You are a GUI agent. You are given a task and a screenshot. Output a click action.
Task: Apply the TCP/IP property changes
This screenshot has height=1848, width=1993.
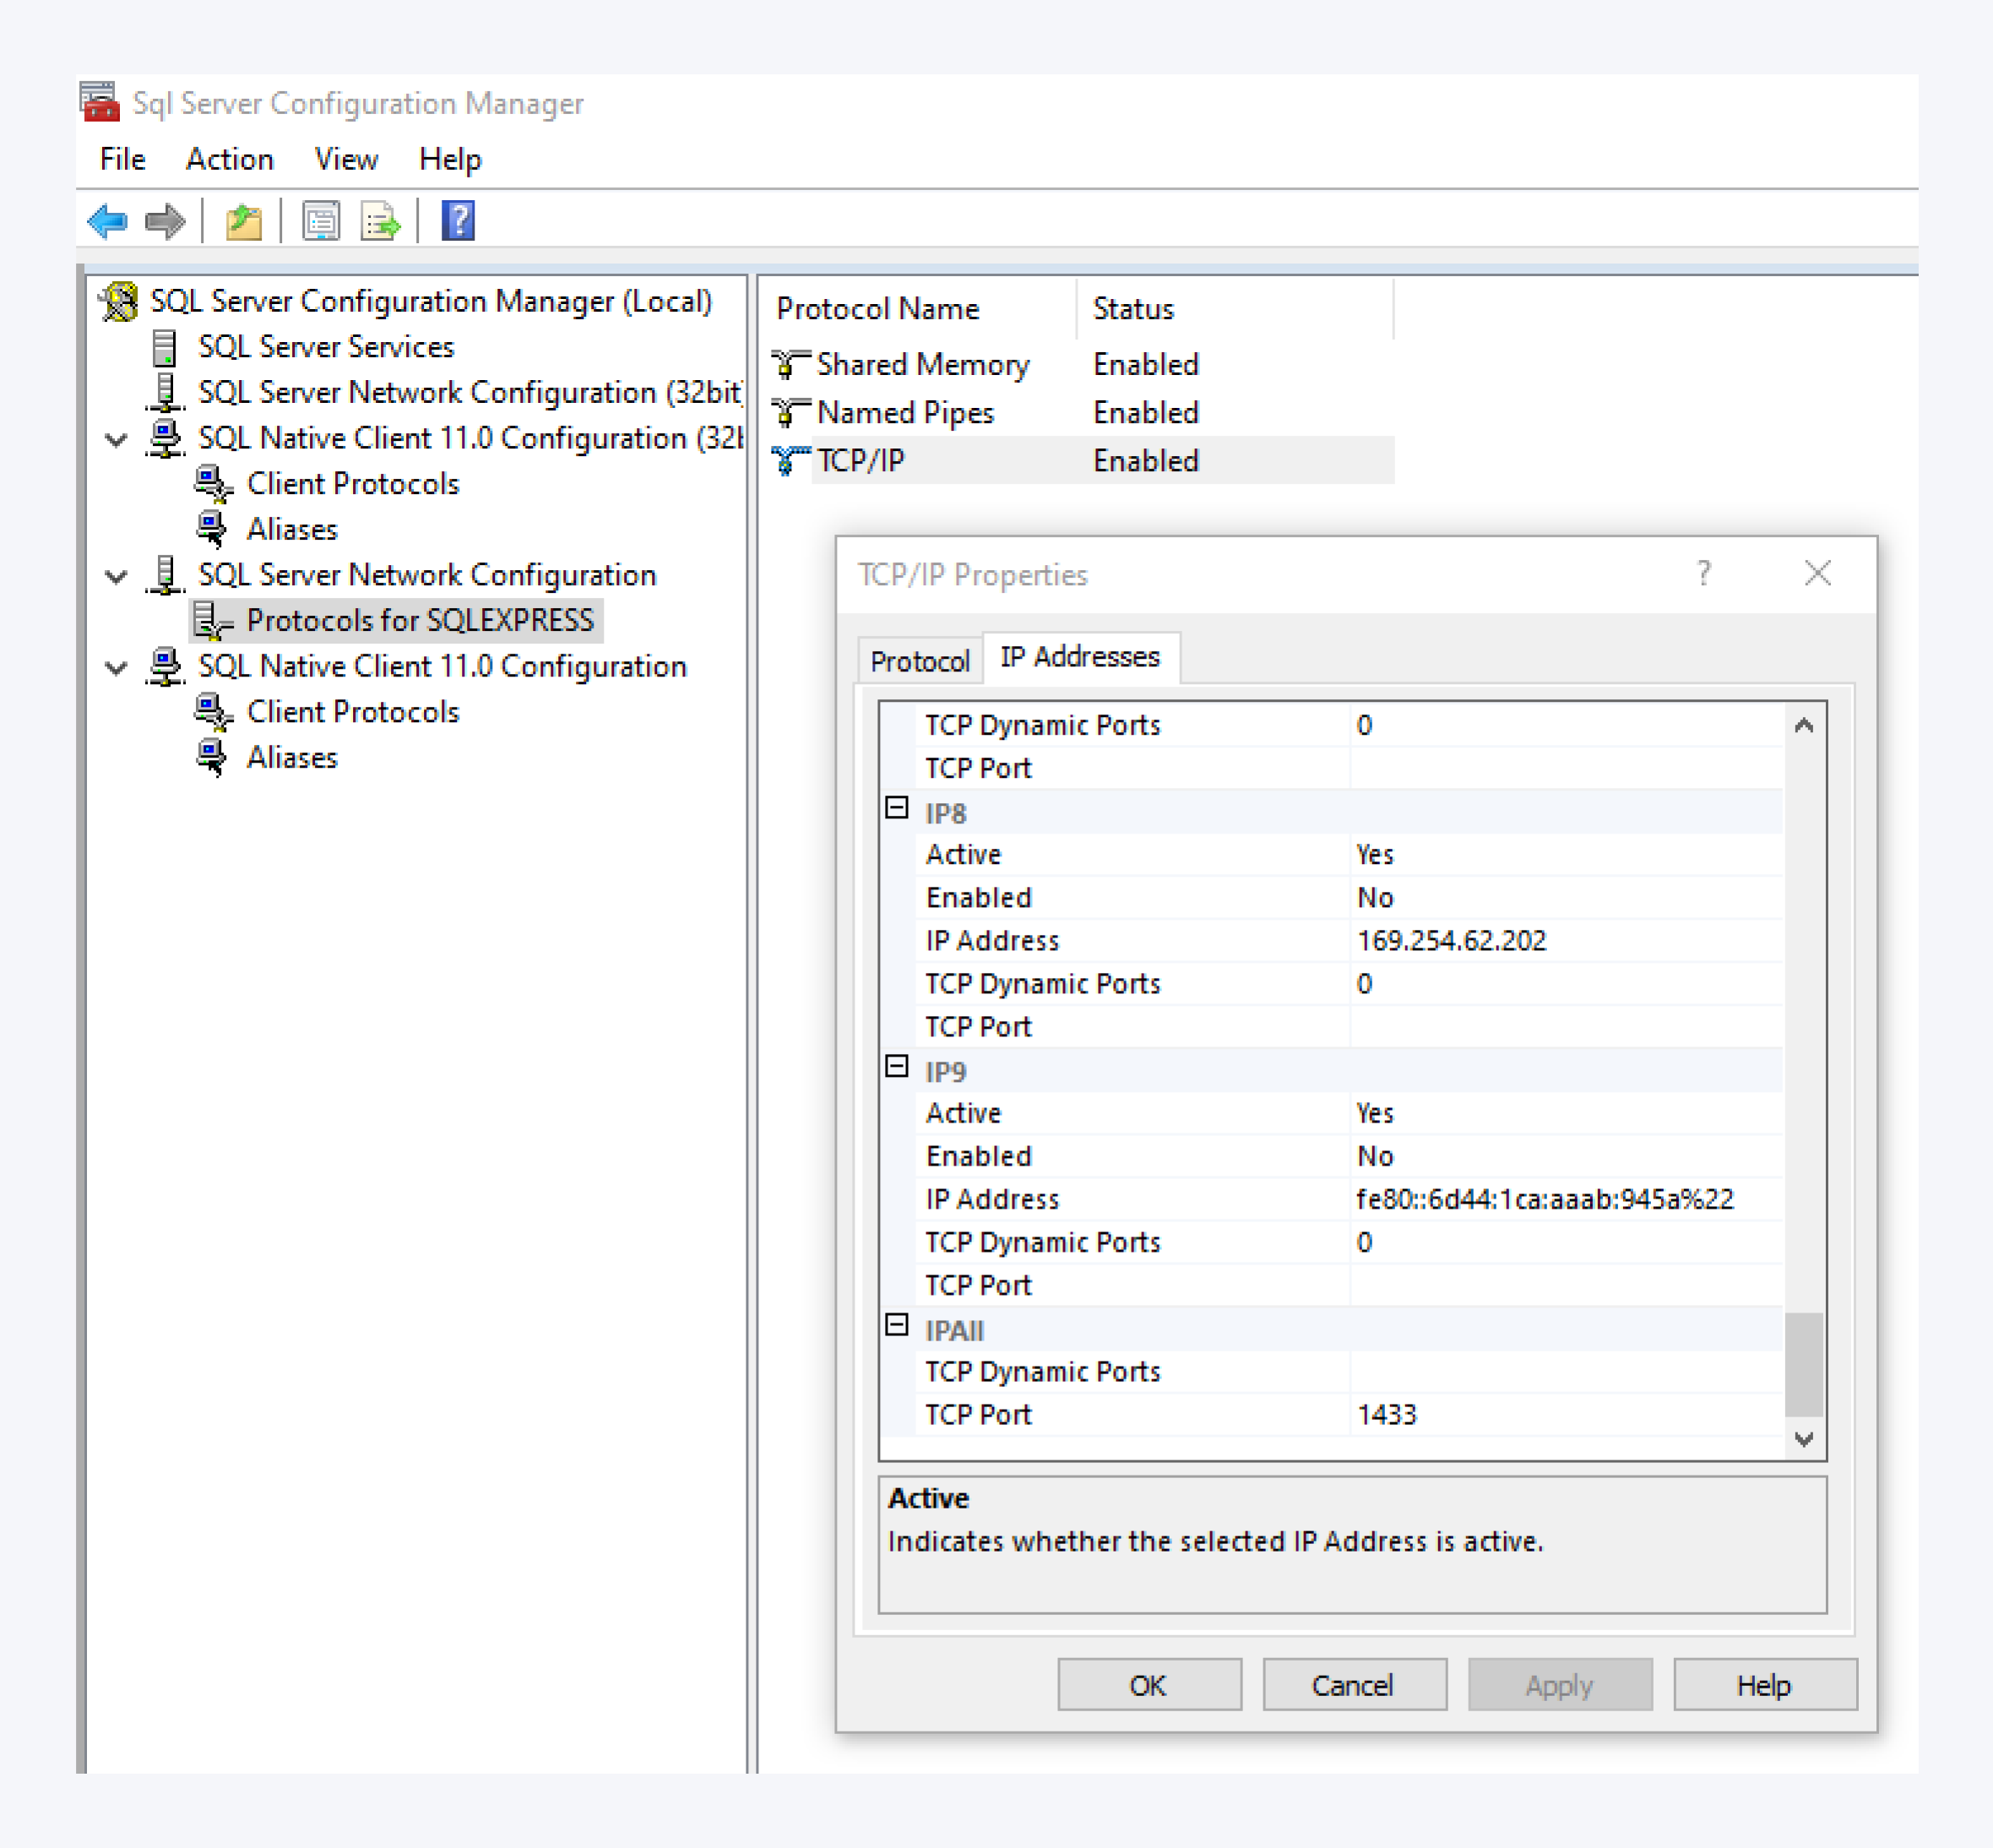(1558, 1684)
